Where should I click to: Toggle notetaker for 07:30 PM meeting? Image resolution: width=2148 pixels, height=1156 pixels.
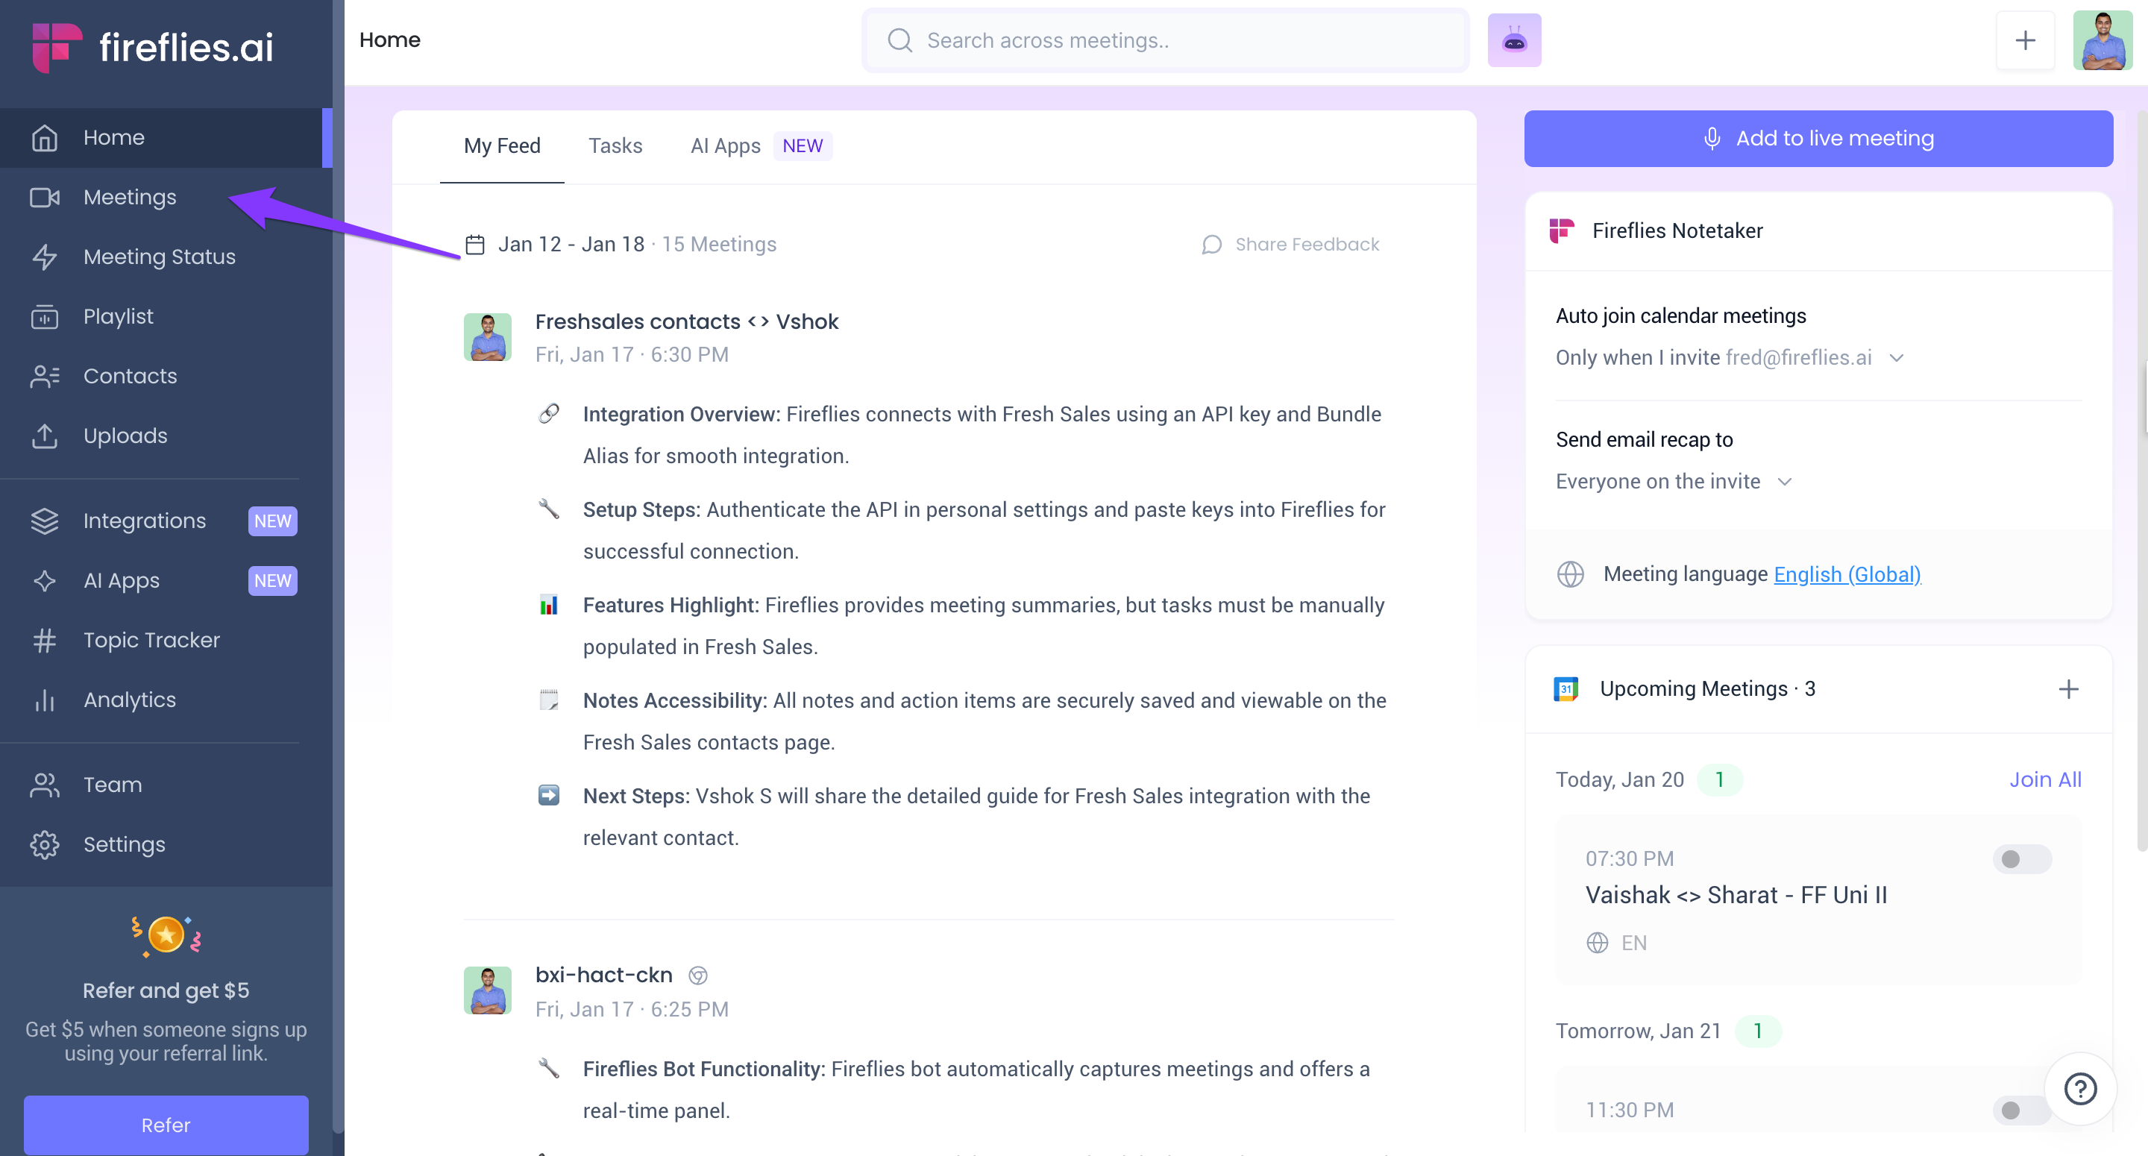(x=2021, y=859)
